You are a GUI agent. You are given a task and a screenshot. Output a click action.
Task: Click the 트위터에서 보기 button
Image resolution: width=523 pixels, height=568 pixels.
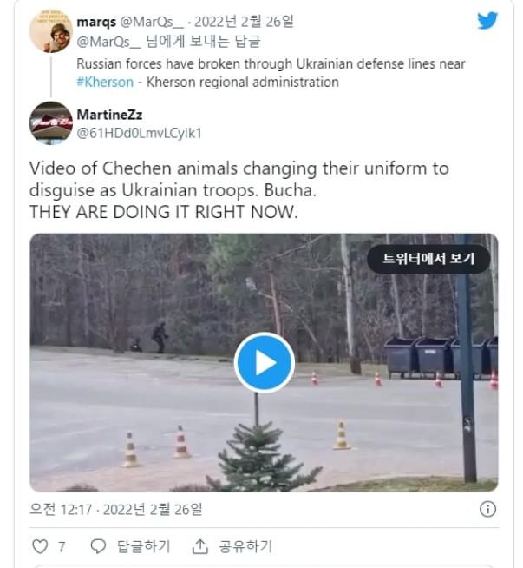[428, 259]
